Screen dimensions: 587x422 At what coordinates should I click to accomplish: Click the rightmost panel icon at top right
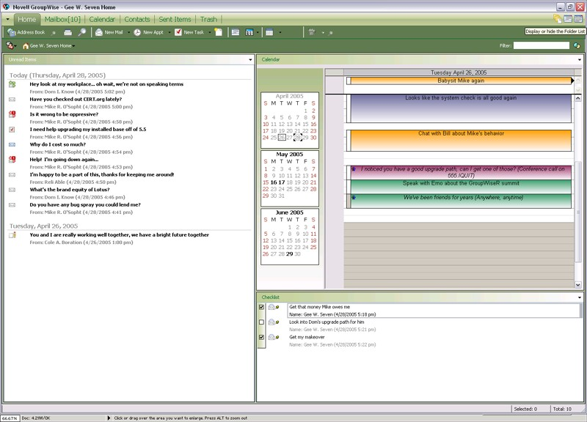click(x=578, y=19)
